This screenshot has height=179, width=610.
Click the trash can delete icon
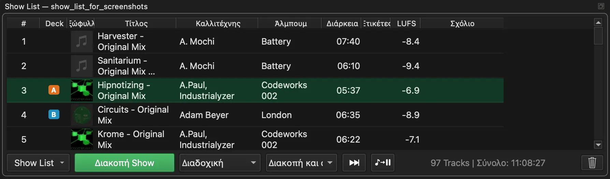pyautogui.click(x=592, y=163)
